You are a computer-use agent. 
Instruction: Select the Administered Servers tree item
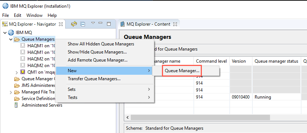42,105
